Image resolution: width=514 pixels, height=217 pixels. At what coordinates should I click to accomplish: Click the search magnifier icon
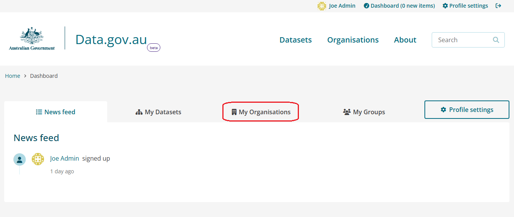tap(496, 40)
